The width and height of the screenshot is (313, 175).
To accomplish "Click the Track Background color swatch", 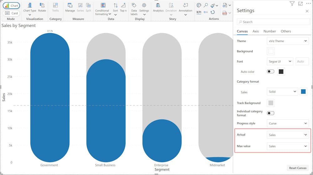I will [271, 103].
